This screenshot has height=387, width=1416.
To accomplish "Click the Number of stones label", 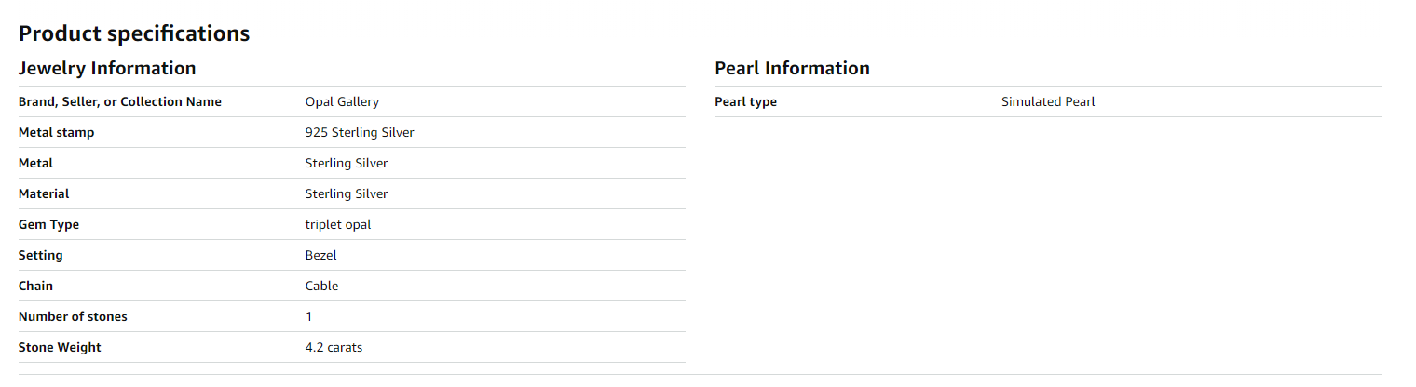I will (x=73, y=316).
